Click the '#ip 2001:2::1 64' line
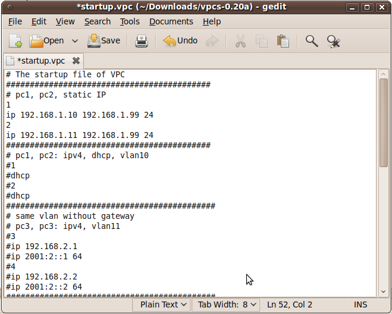Image resolution: width=392 pixels, height=314 pixels. [44, 256]
